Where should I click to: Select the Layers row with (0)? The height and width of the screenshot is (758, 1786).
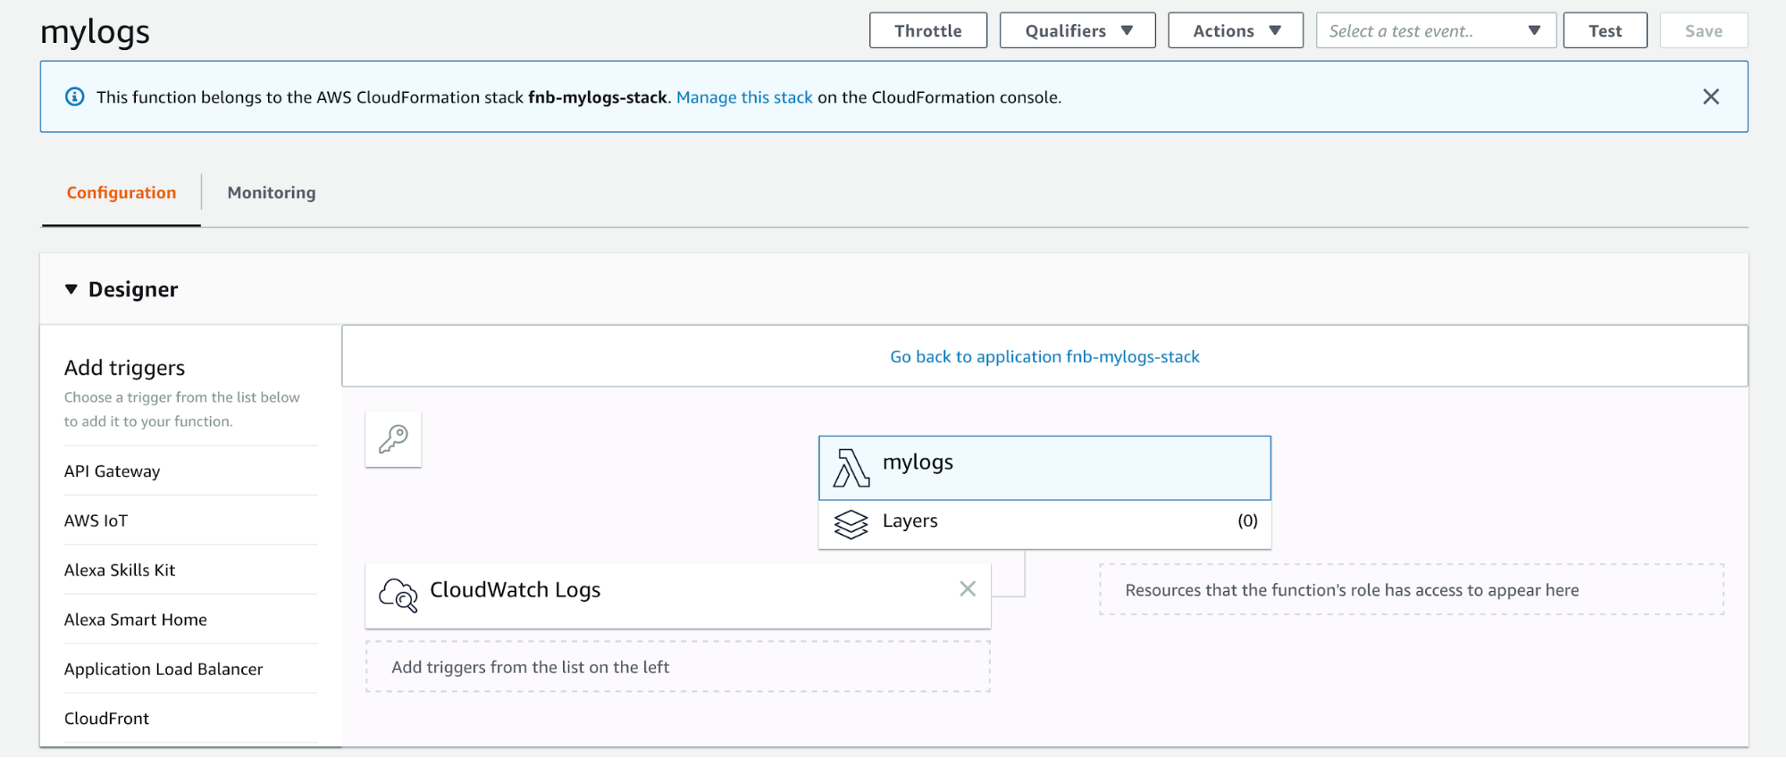[1044, 524]
